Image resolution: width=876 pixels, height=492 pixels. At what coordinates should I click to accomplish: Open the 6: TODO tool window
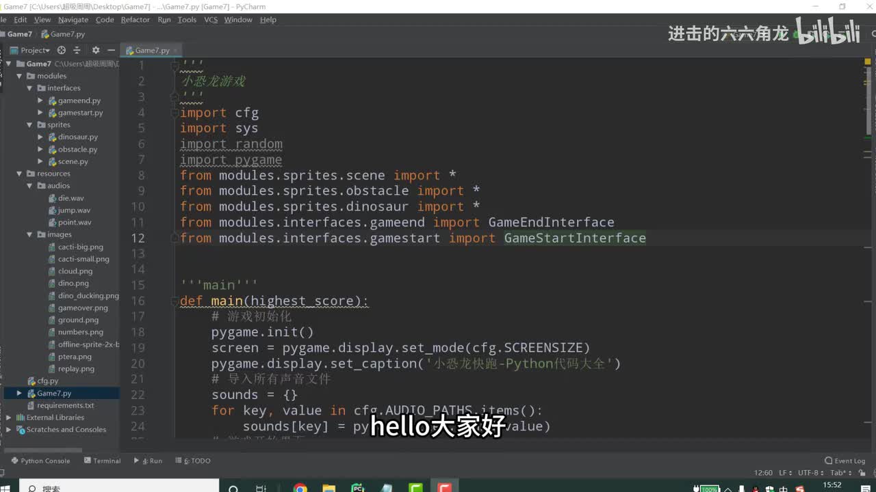coord(193,461)
